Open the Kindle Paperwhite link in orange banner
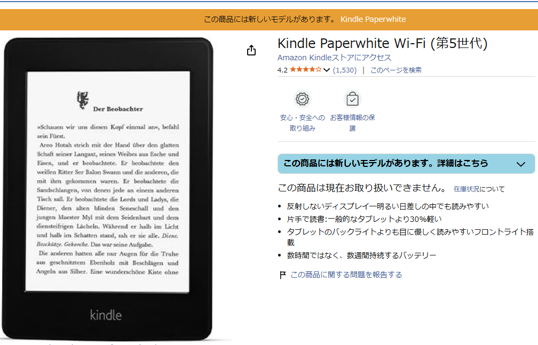This screenshot has height=345, width=538. point(373,19)
